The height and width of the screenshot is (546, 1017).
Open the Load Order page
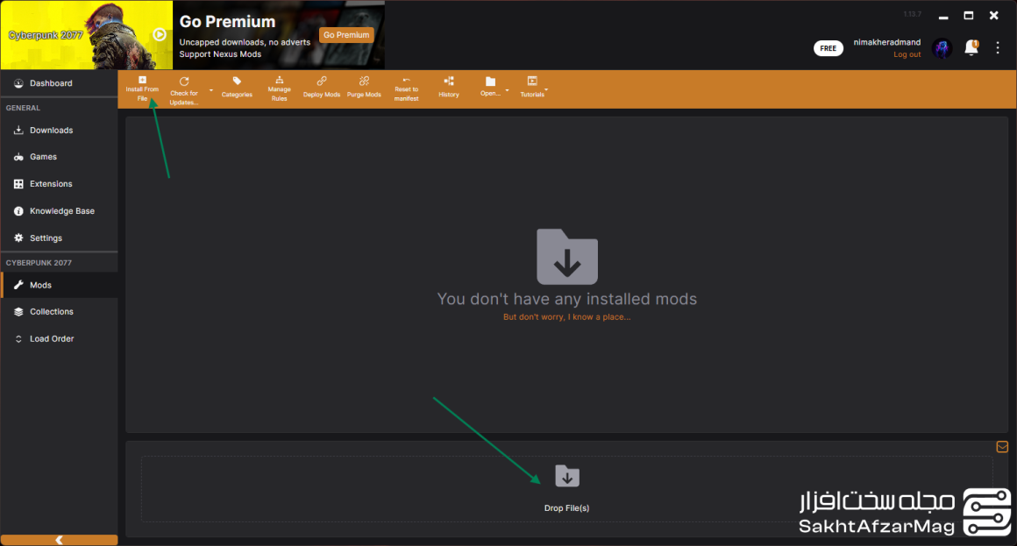pyautogui.click(x=59, y=339)
